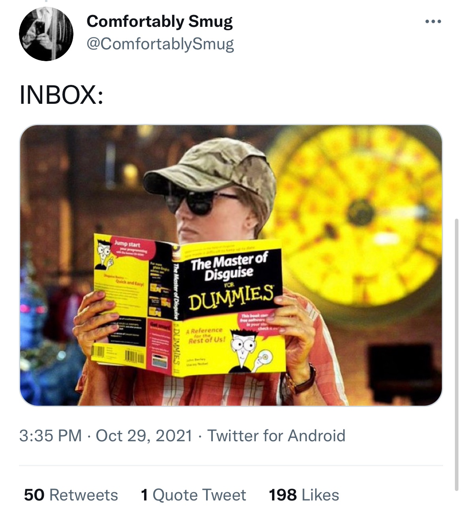View the 50 Retweets list
Viewport: 462px width, 521px height.
tap(71, 495)
